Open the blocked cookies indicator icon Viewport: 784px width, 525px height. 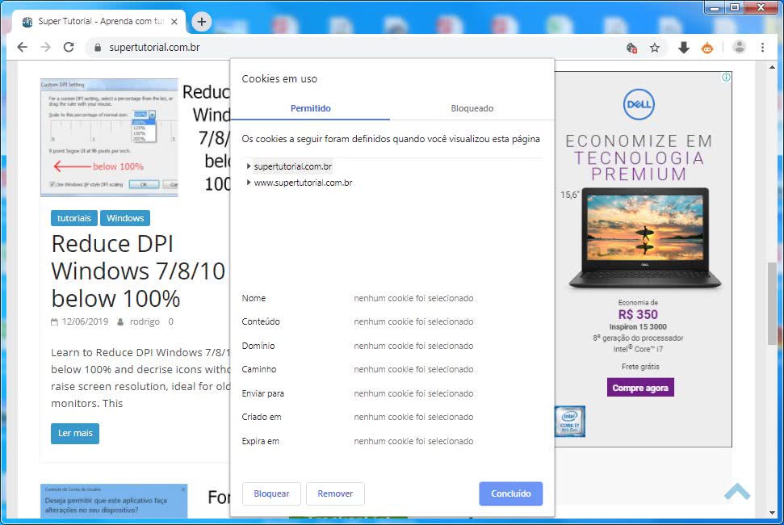(x=631, y=48)
